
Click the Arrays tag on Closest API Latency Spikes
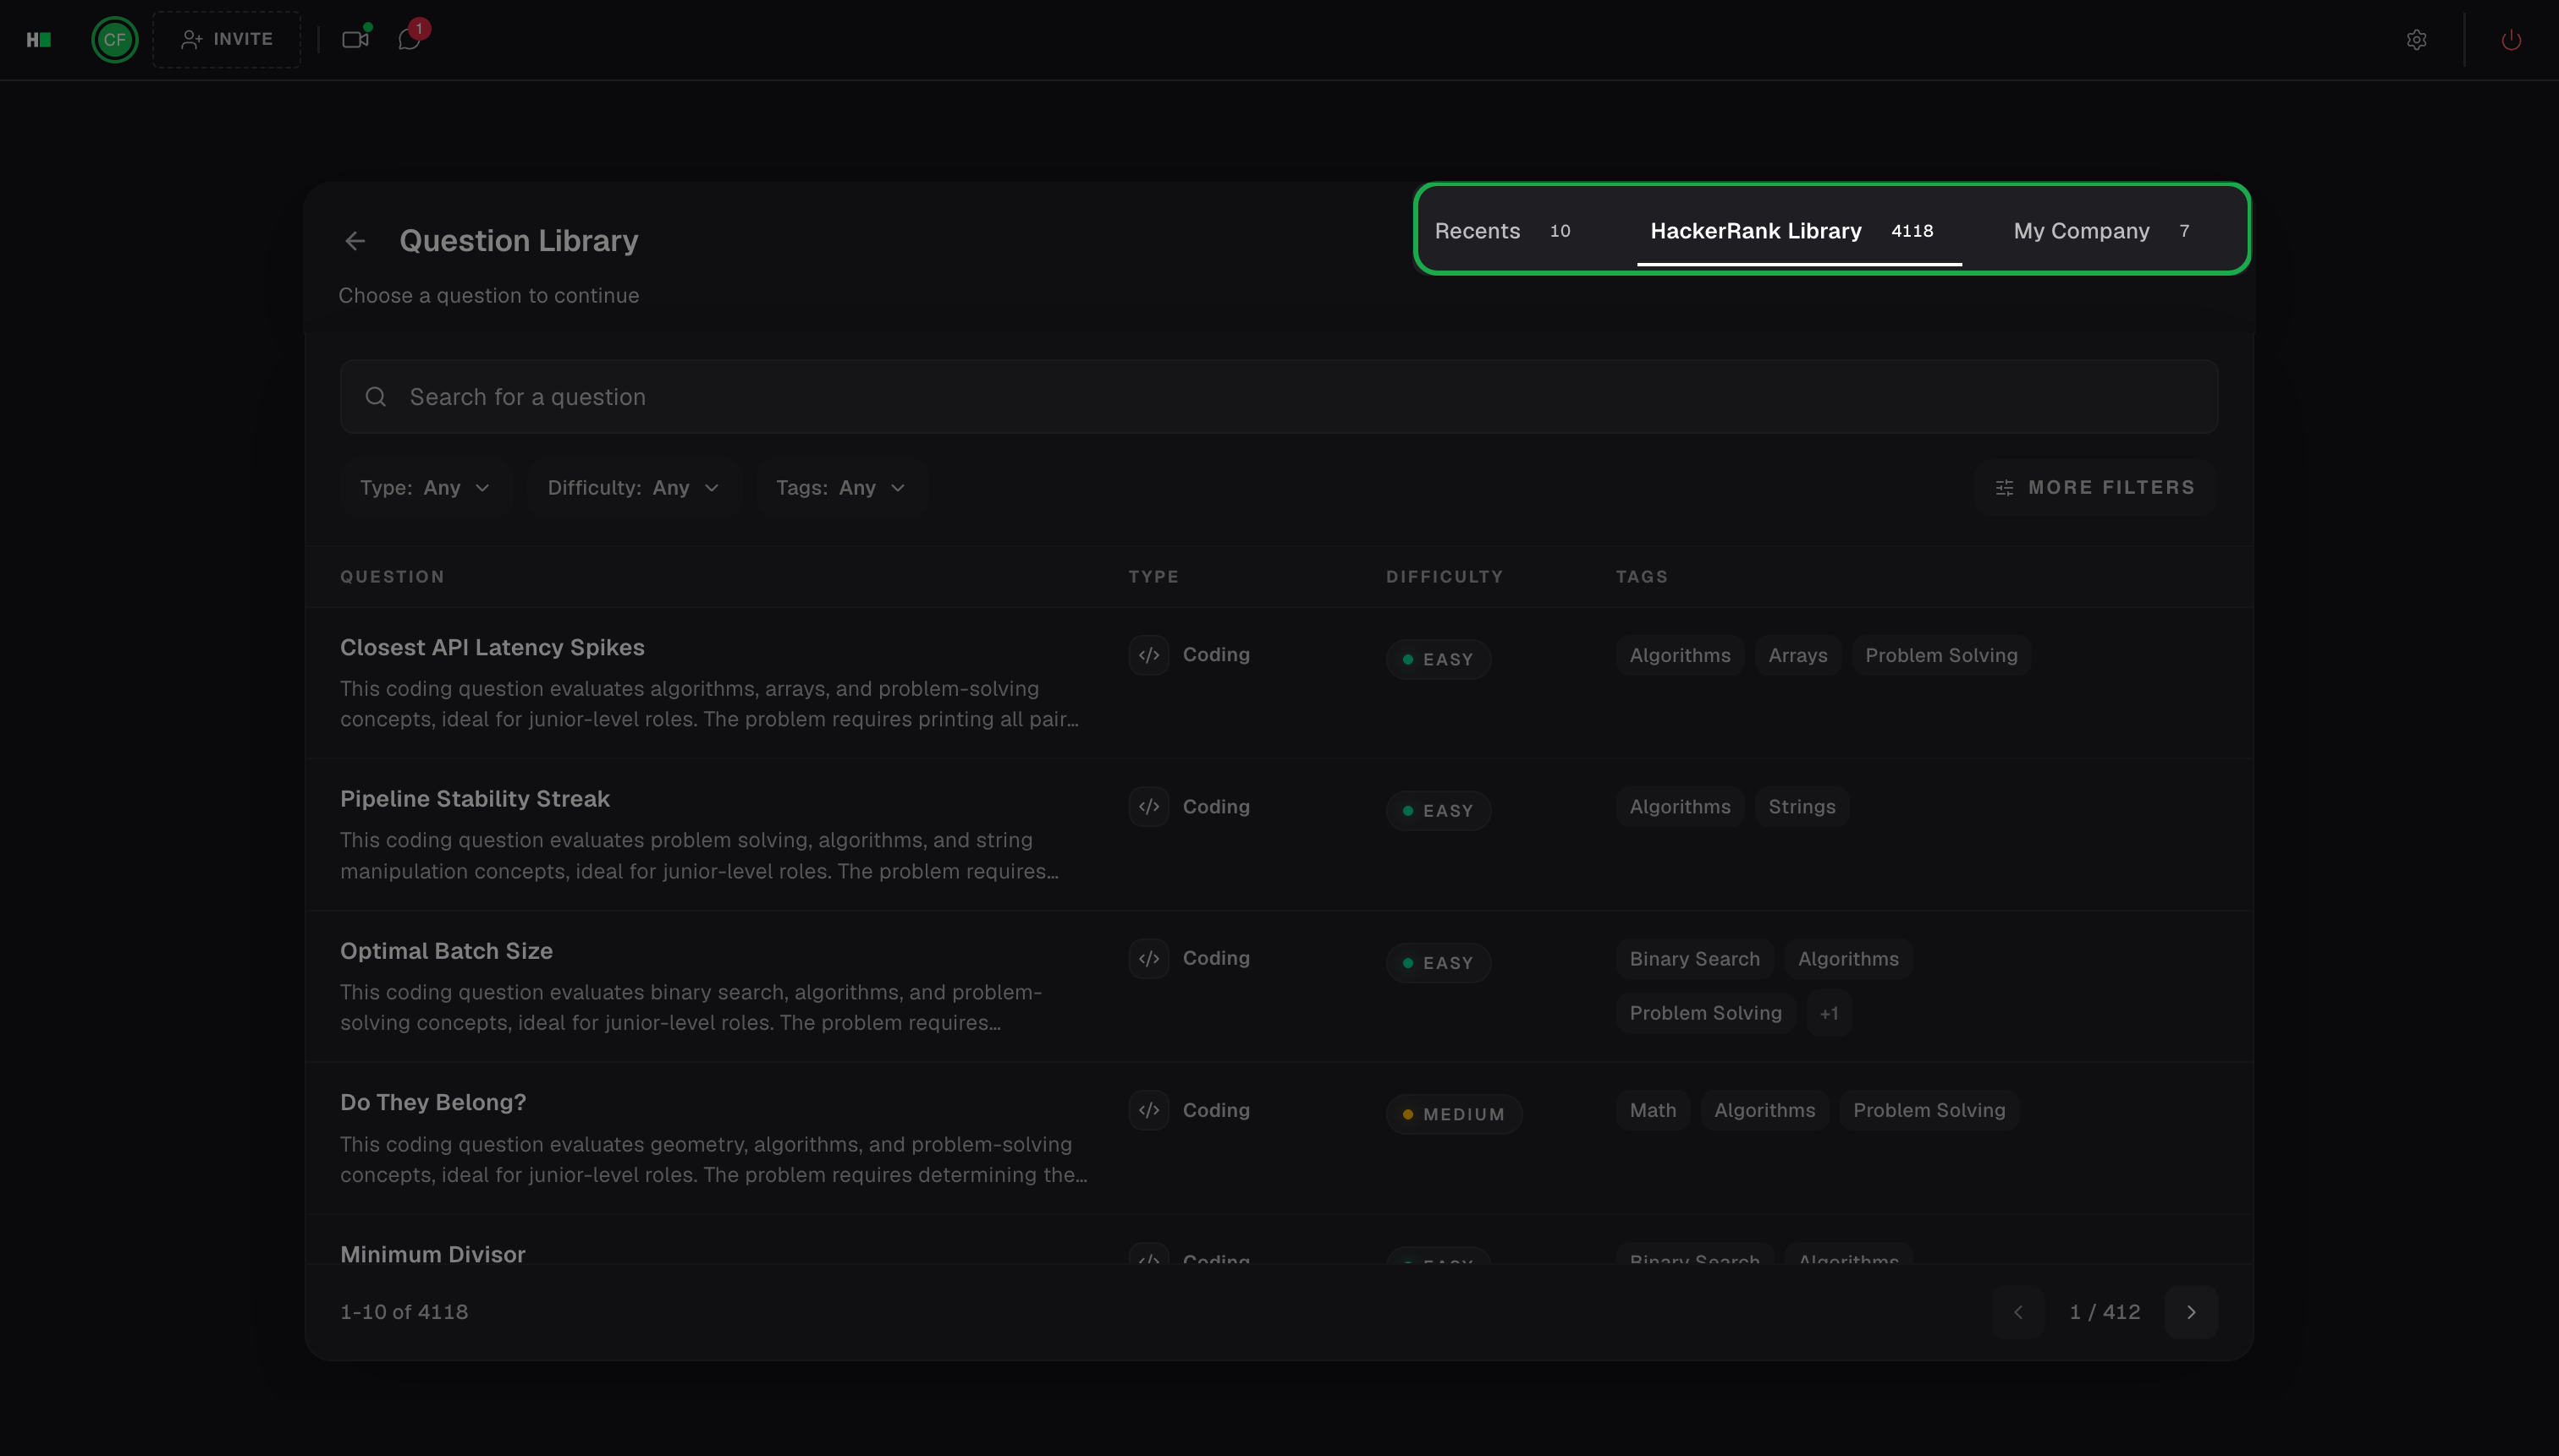(1797, 656)
